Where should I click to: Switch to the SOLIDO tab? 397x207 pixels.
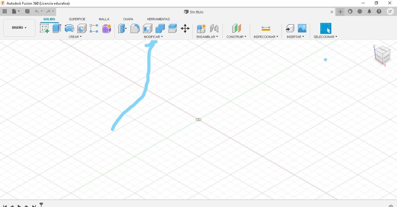pos(49,19)
